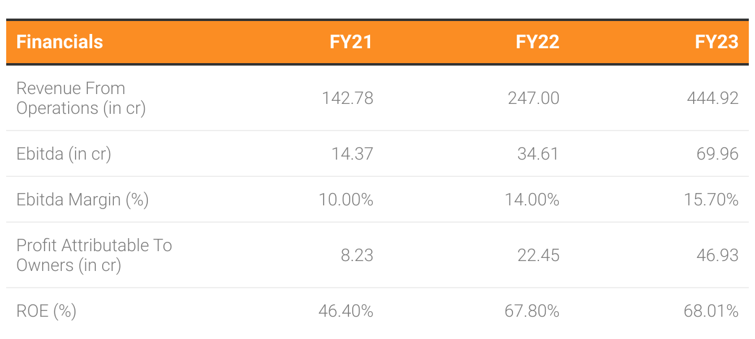Click FY23 revenue value 444.92
The height and width of the screenshot is (339, 755).
coord(713,98)
